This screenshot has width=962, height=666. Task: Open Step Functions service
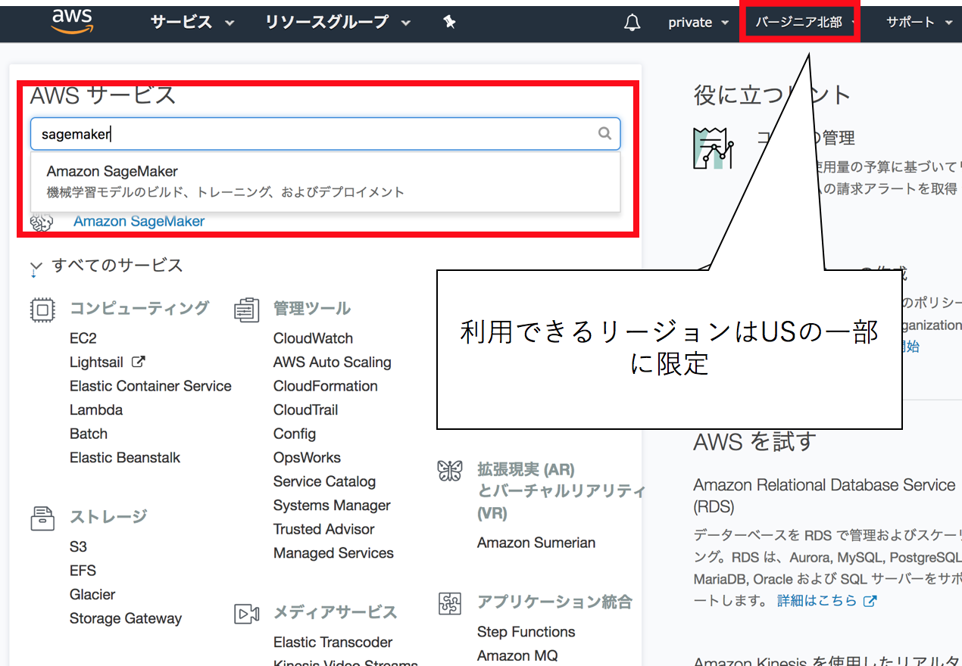(526, 632)
